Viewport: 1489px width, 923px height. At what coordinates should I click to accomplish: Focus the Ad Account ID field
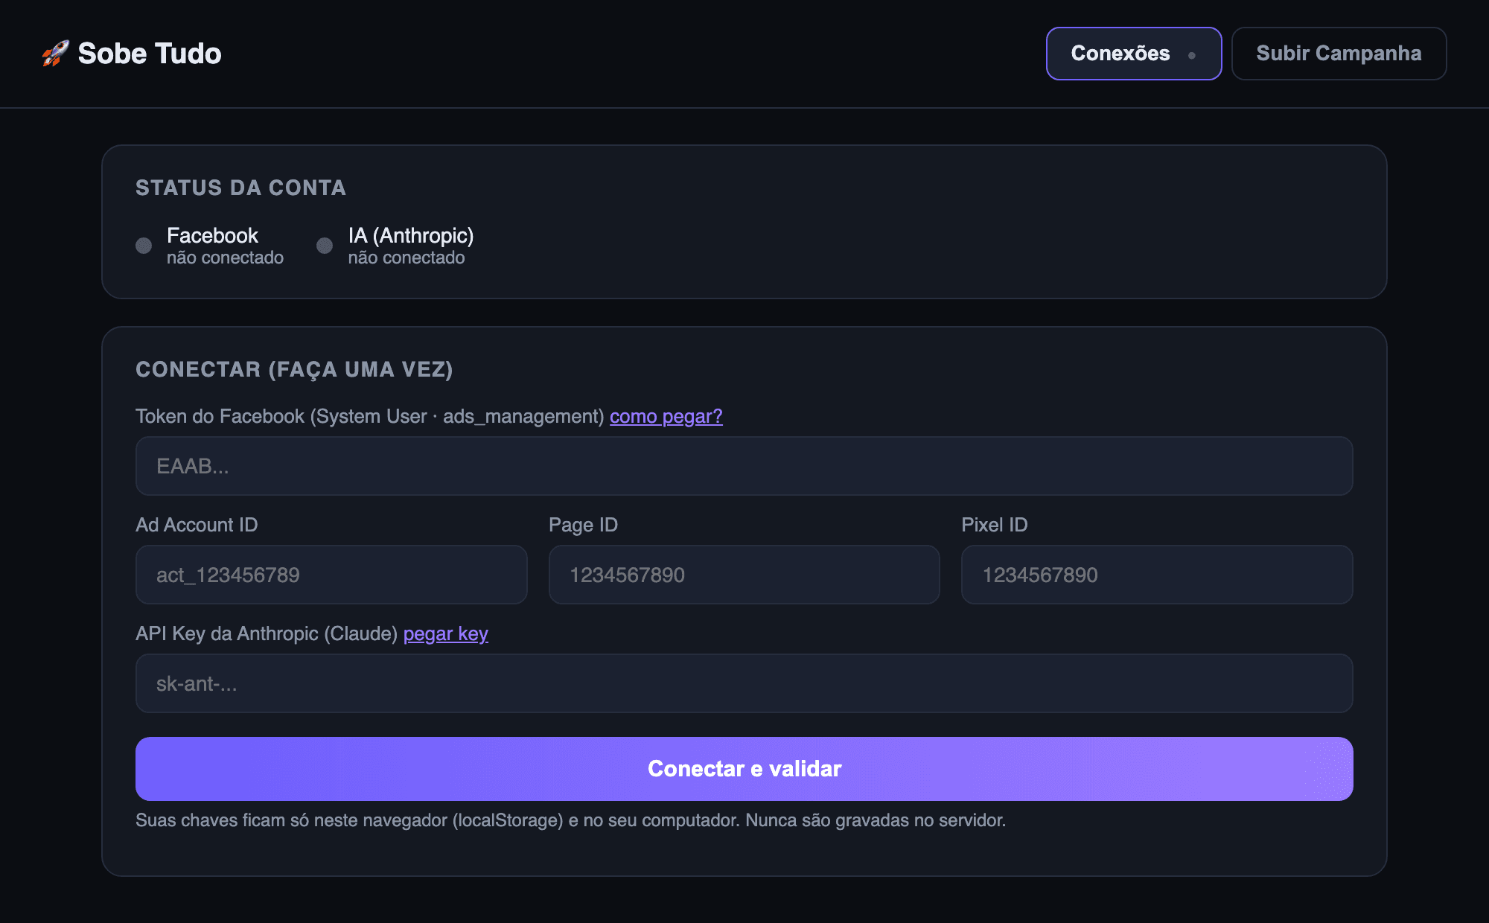[x=331, y=575]
